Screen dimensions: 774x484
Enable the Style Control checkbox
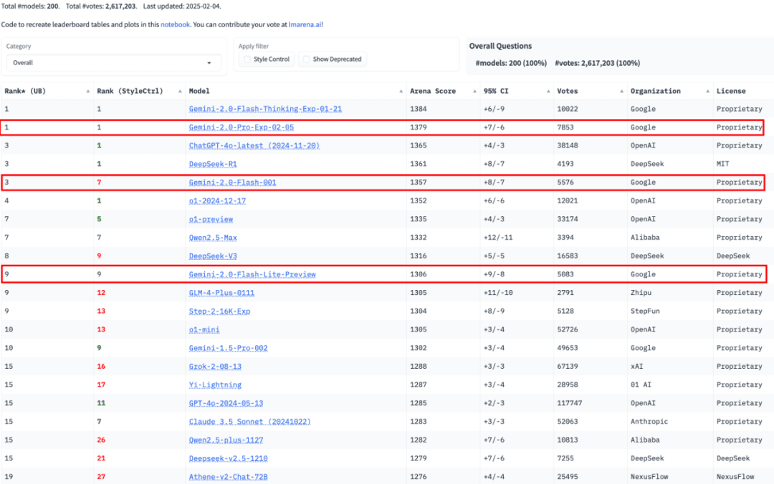tap(248, 59)
